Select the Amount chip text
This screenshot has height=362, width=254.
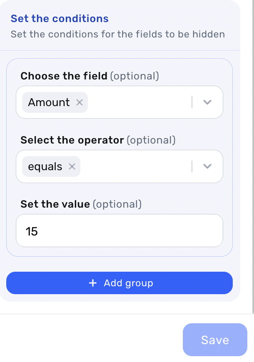(49, 102)
